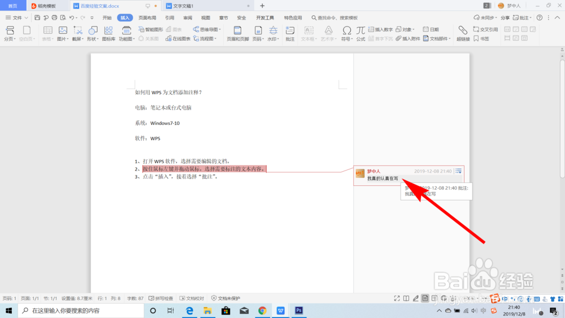
Task: Open the 形状 shapes tool
Action: pyautogui.click(x=93, y=33)
